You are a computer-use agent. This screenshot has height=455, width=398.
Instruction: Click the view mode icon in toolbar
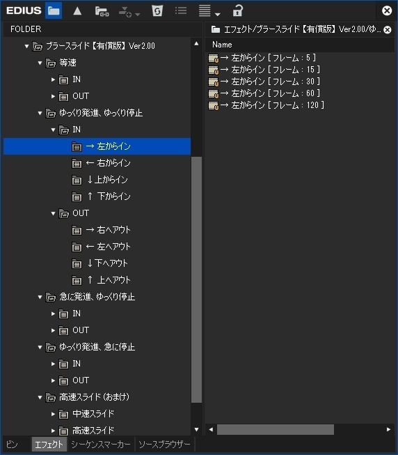tap(205, 11)
